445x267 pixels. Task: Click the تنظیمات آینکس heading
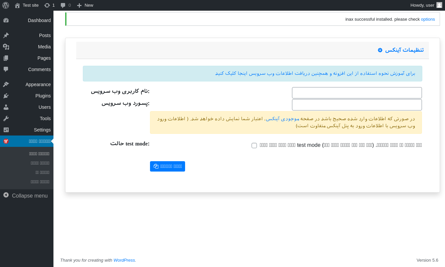(404, 50)
